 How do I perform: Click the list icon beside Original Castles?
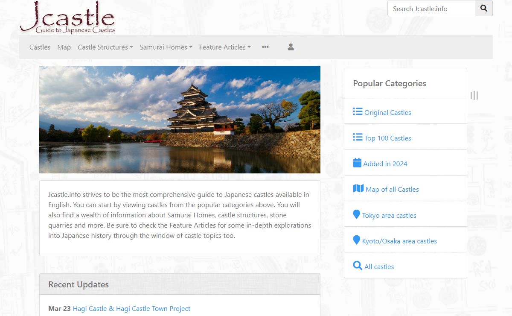pos(358,111)
